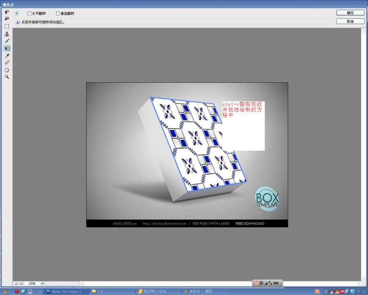This screenshot has height=295, width=368.
Task: Cancel with the 取消 button
Action: (x=350, y=21)
